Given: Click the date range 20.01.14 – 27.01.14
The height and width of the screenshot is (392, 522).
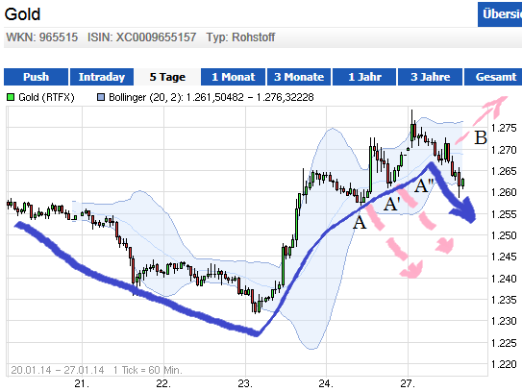Looking at the screenshot, I should pyautogui.click(x=58, y=370).
